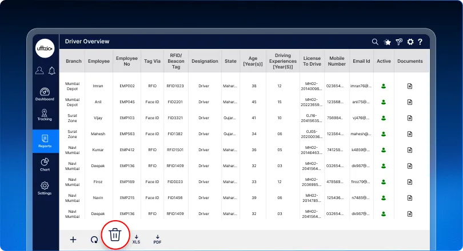This screenshot has height=251, width=463.
Task: Select the employee name Imran
Action: coord(98,86)
